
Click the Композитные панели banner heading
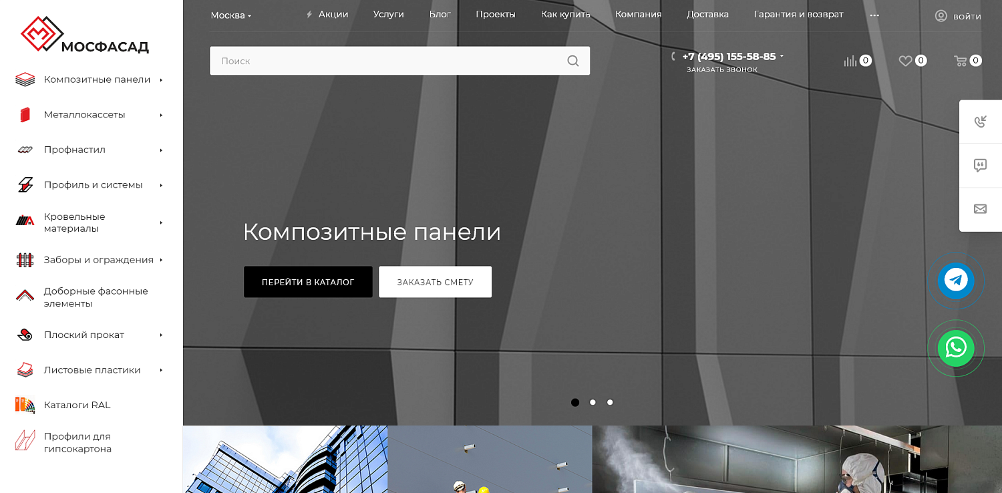tap(372, 232)
